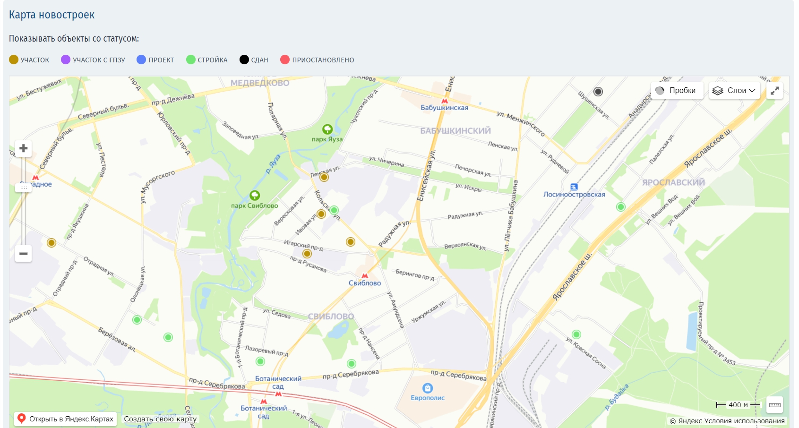Screen dimensions: 799x428
Task: Toggle the СТРОЙКА status filter
Action: pyautogui.click(x=207, y=60)
